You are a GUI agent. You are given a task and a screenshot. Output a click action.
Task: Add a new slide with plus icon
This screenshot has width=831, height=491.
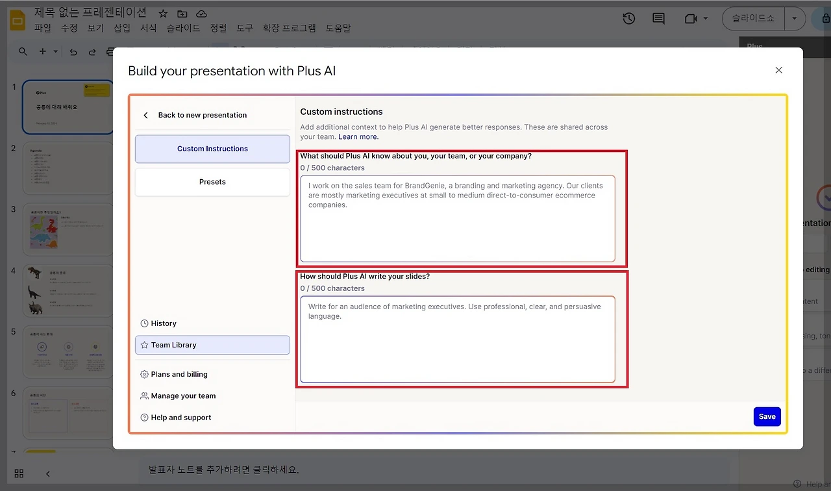coord(43,51)
